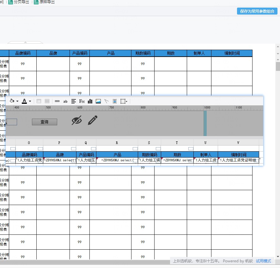Select the 品牌编码 header cell in designer
280x268 pixels.
pos(29,155)
